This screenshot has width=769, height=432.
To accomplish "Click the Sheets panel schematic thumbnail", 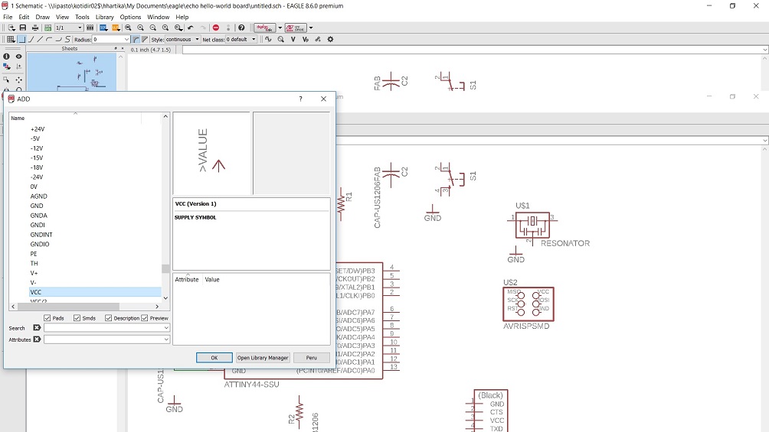I will click(71, 72).
